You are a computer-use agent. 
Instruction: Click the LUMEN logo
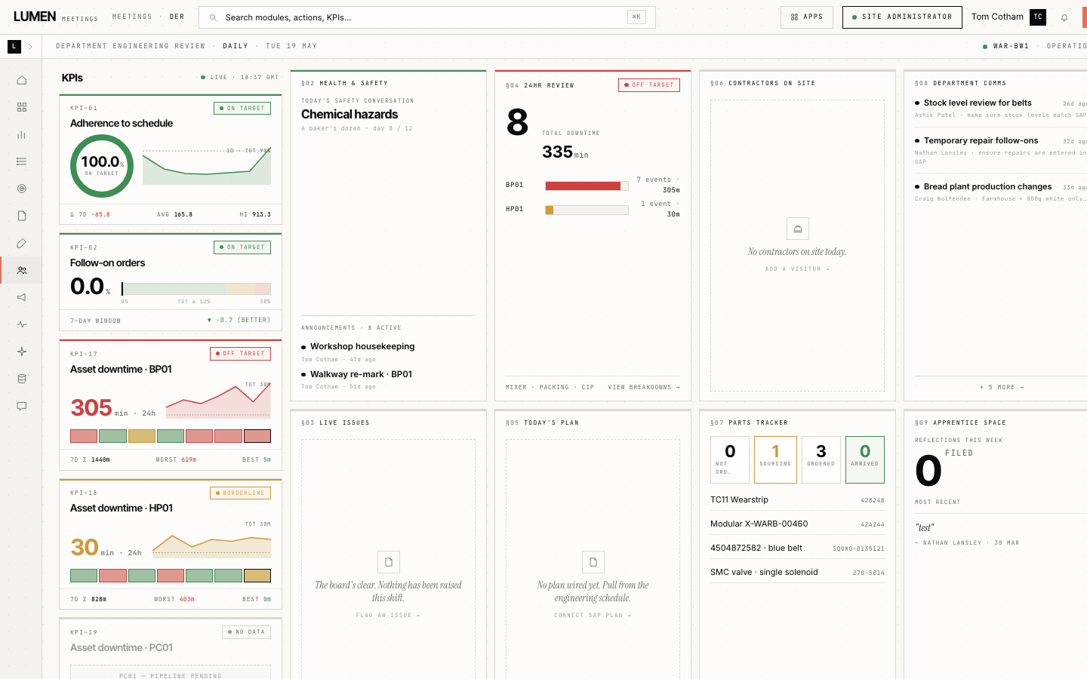pyautogui.click(x=35, y=17)
